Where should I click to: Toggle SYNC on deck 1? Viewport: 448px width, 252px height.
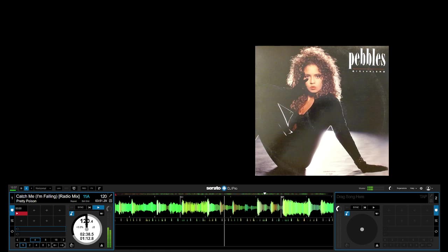[80, 208]
